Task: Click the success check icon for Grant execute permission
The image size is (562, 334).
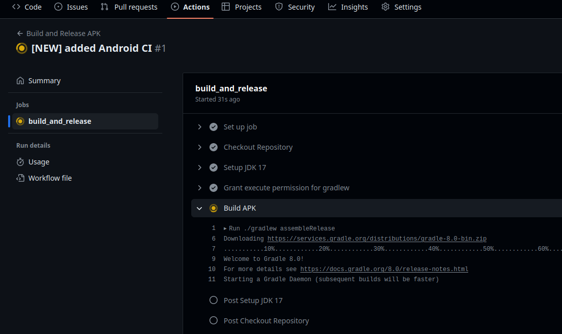Action: tap(214, 188)
